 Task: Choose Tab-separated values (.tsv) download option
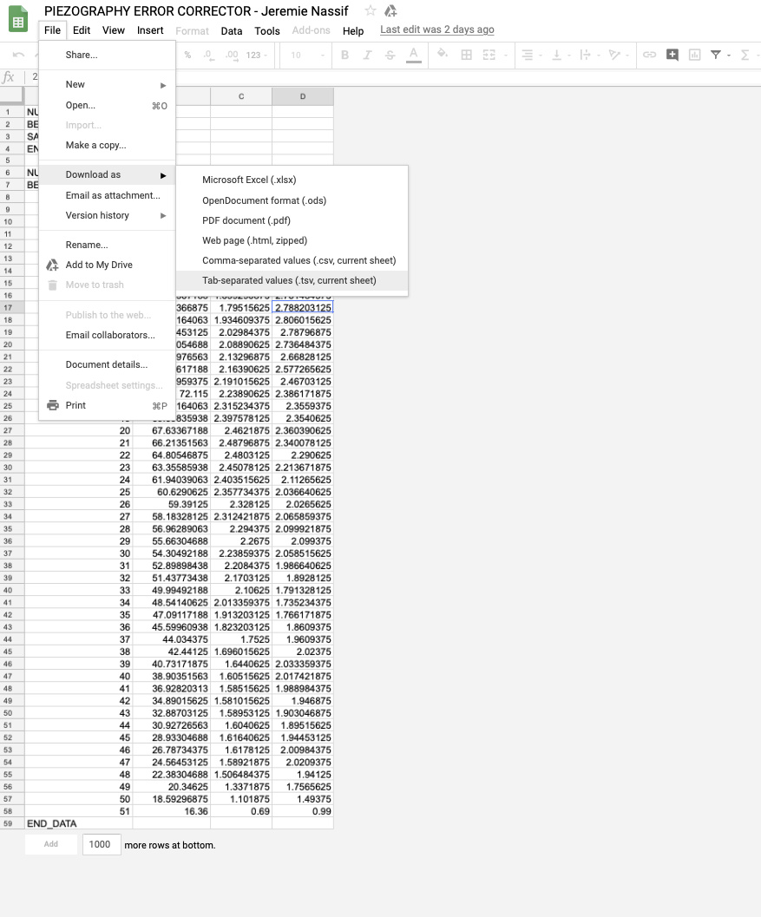289,280
